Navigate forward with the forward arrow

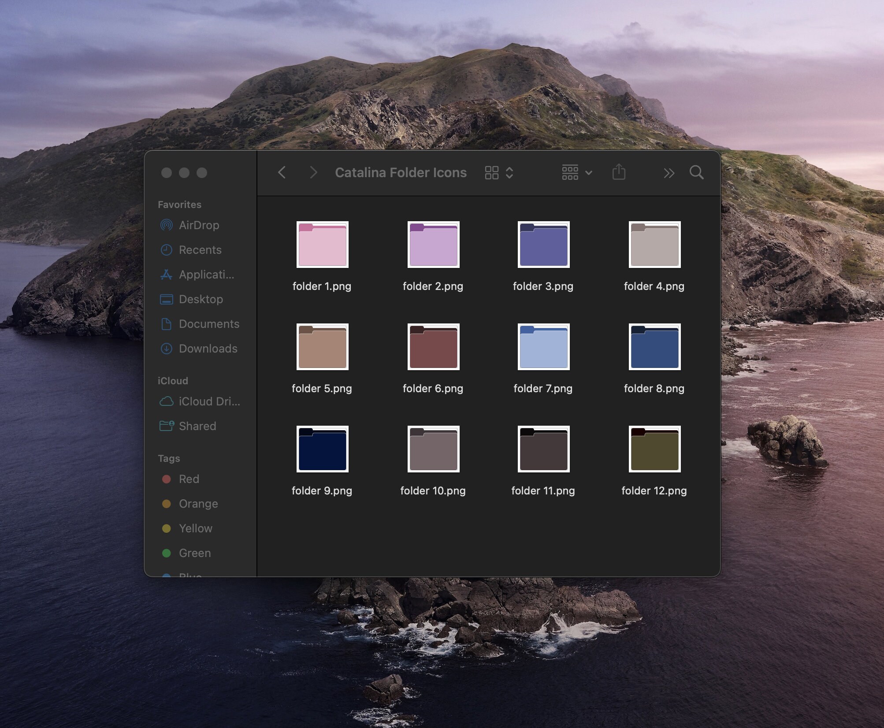313,172
